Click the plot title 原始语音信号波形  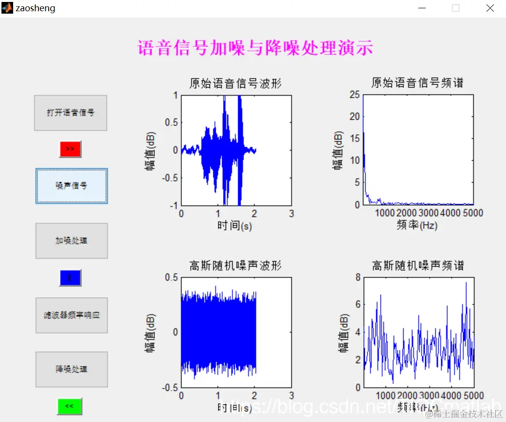point(235,83)
